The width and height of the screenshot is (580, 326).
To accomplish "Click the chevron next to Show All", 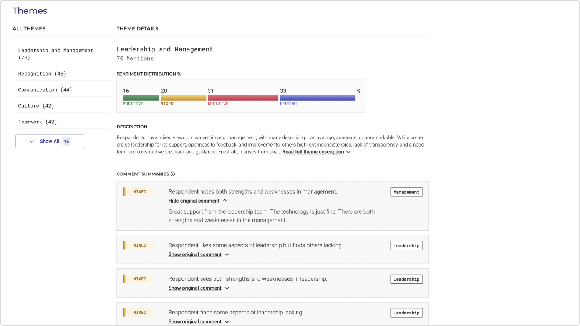I will (32, 142).
